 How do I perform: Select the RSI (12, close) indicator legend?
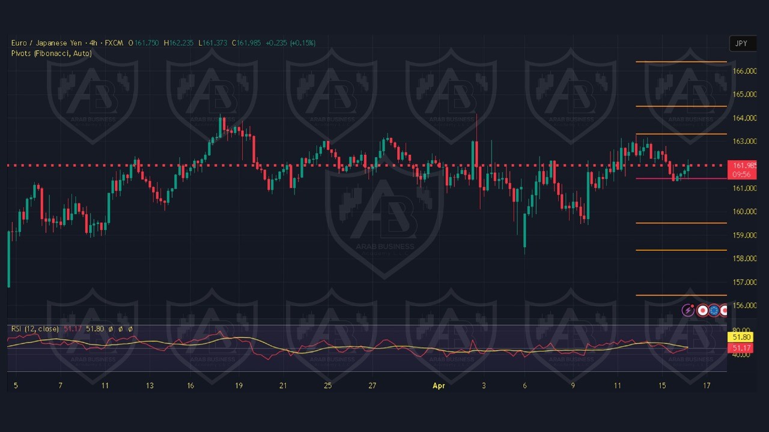(35, 329)
